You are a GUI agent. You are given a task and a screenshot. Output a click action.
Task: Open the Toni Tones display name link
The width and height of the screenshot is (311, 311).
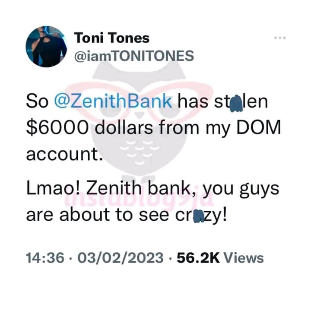click(x=112, y=38)
